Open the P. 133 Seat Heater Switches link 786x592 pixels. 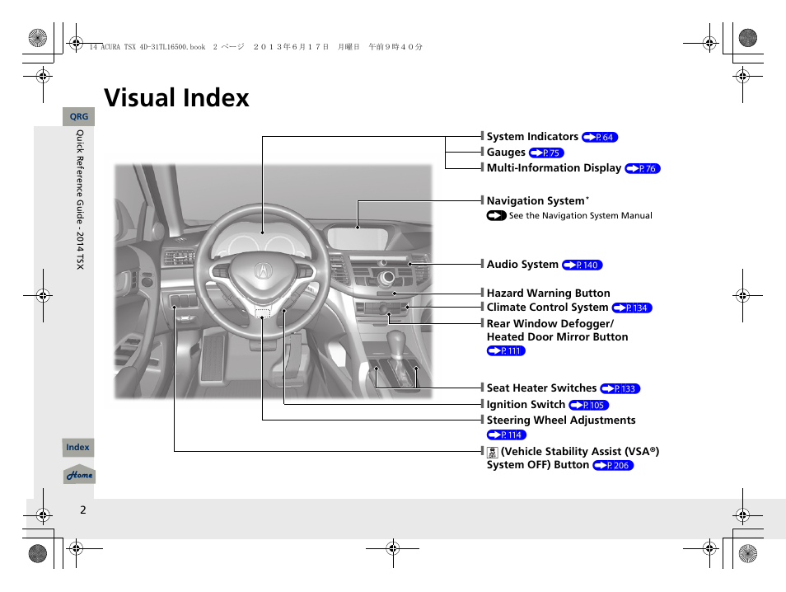tap(620, 389)
